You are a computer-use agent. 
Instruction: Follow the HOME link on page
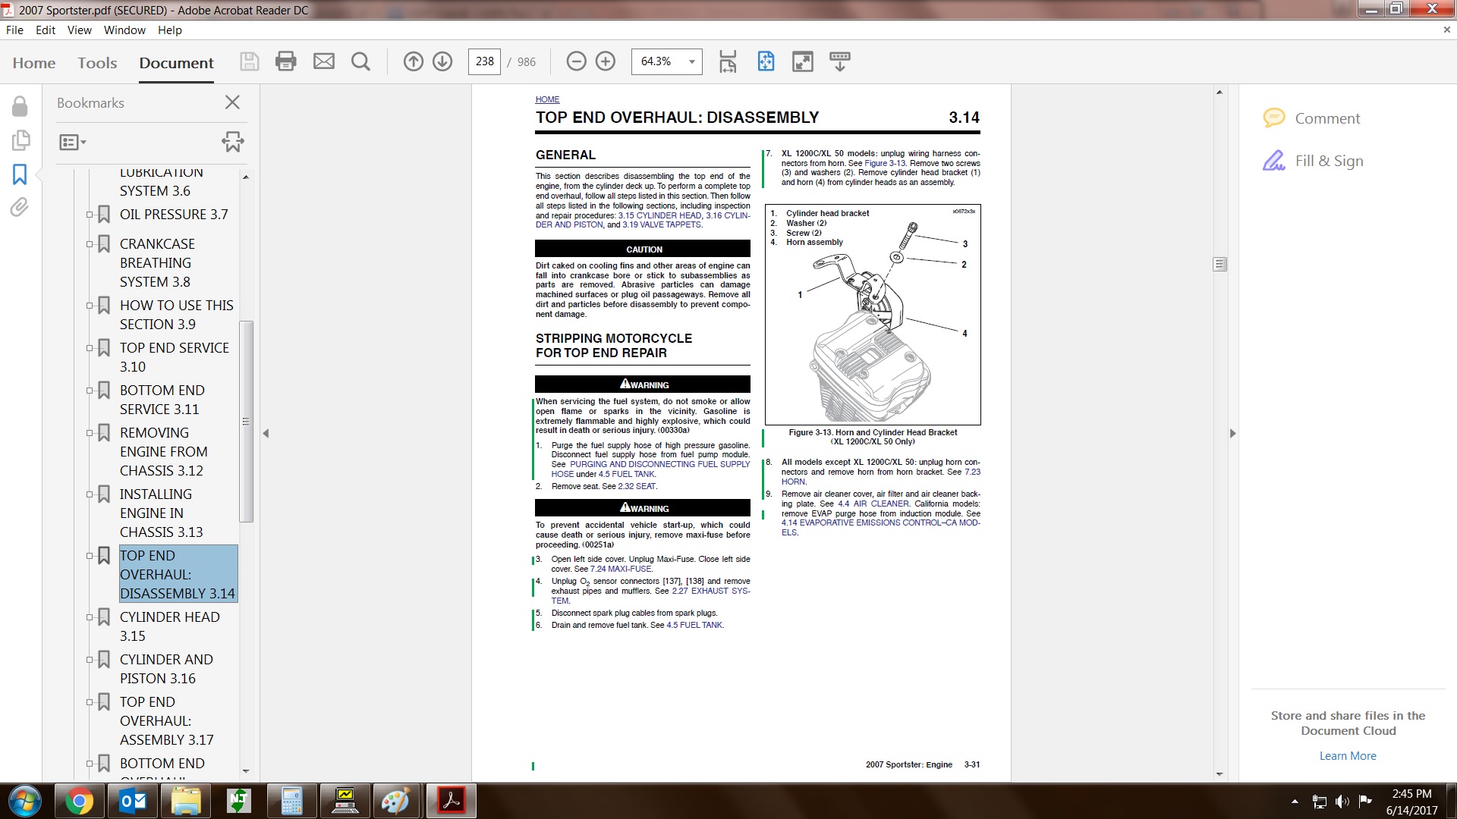click(x=547, y=99)
